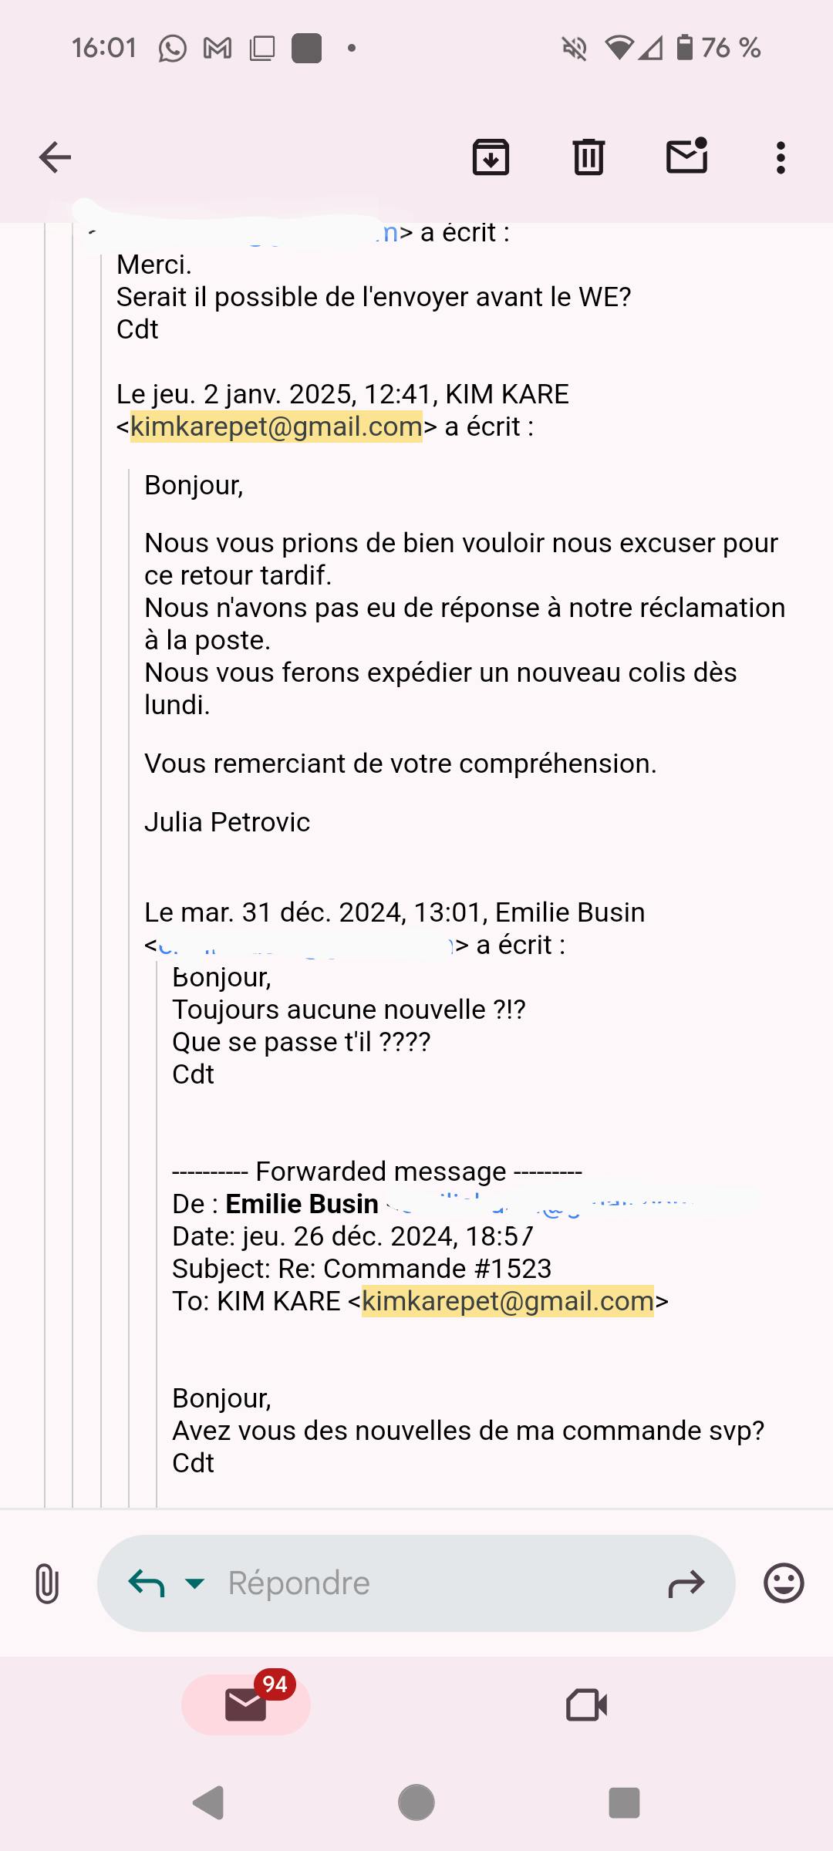This screenshot has width=833, height=1851.
Task: Open the emoji reaction picker
Action: coord(784,1583)
